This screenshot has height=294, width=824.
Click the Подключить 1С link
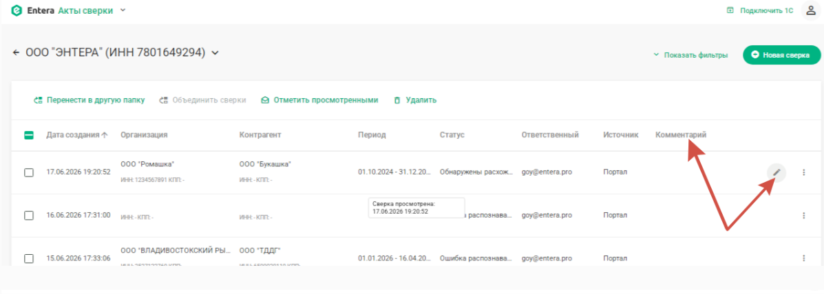pos(759,10)
